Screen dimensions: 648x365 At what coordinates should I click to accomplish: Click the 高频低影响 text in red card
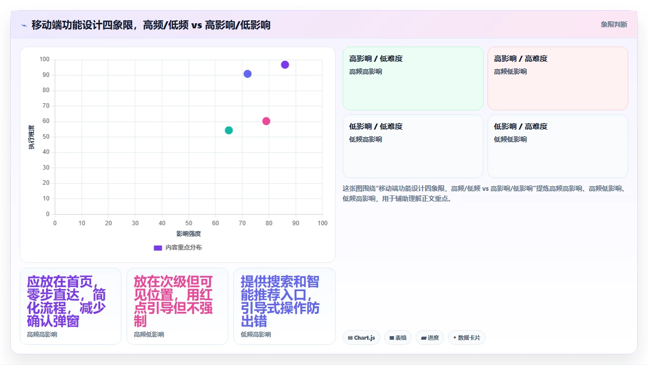coord(510,71)
